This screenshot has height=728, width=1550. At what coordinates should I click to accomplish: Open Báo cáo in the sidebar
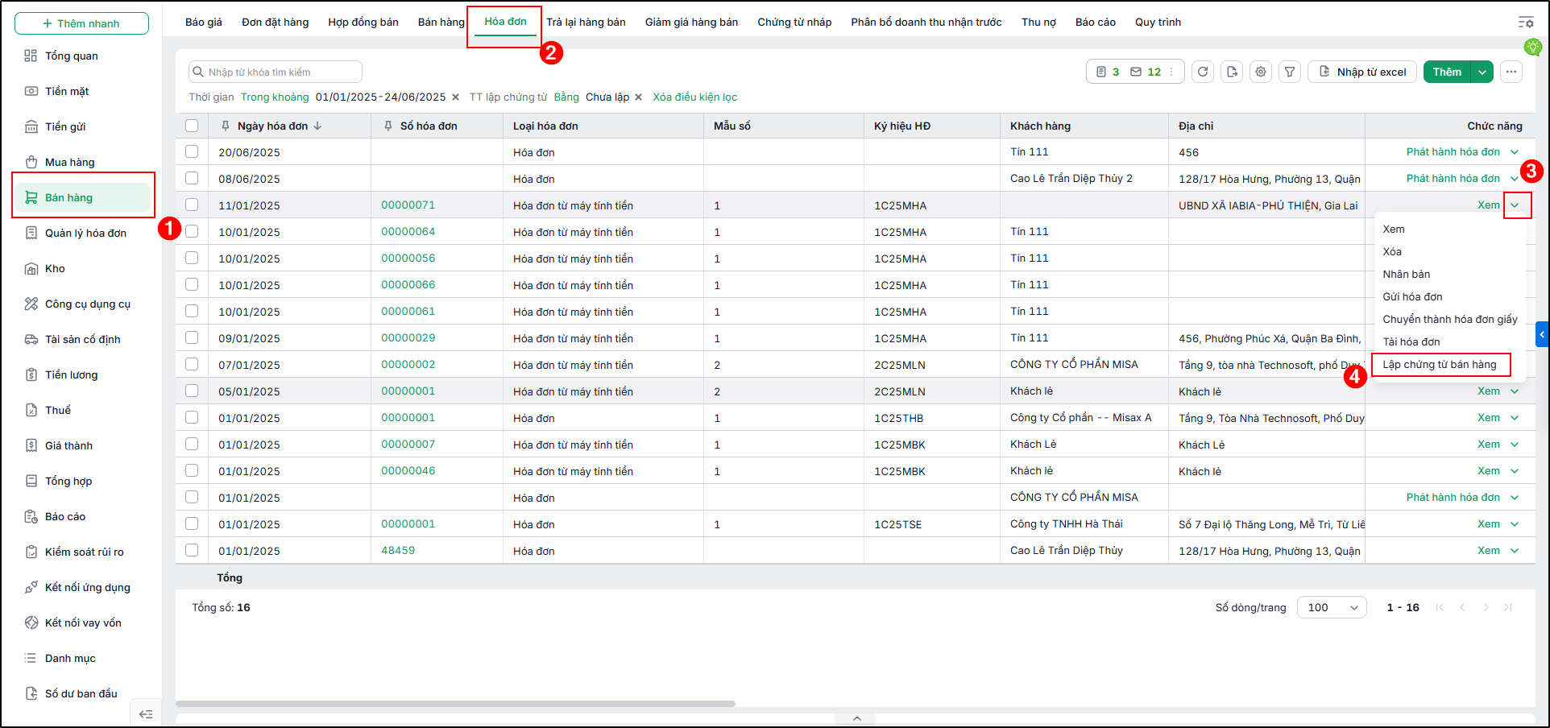[64, 516]
